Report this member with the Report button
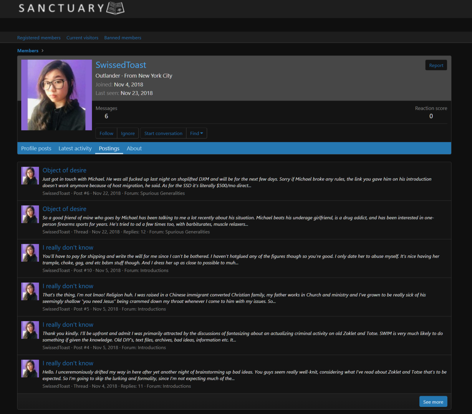This screenshot has width=472, height=414. click(x=436, y=65)
